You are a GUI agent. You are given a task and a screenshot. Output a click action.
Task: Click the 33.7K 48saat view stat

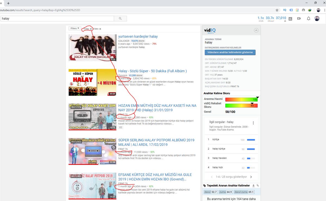click(x=270, y=19)
